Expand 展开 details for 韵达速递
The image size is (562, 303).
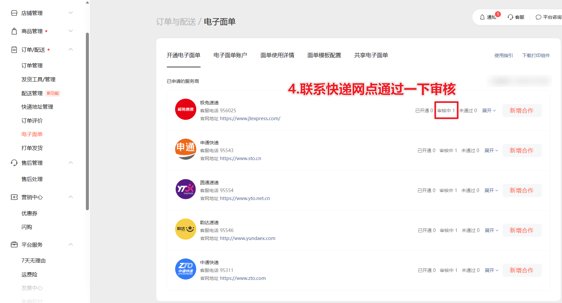[491, 230]
